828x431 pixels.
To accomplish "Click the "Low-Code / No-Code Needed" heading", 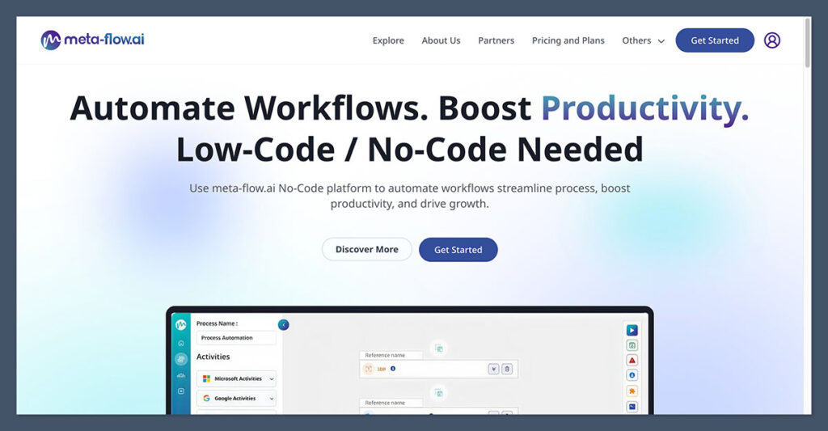I will (x=410, y=150).
